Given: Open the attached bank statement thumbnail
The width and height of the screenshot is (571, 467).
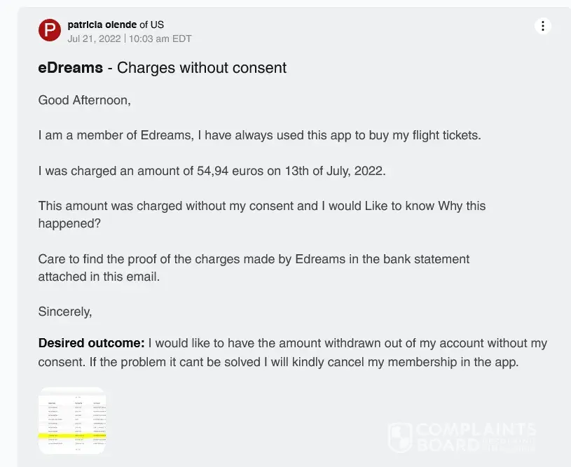Looking at the screenshot, I should (x=72, y=420).
